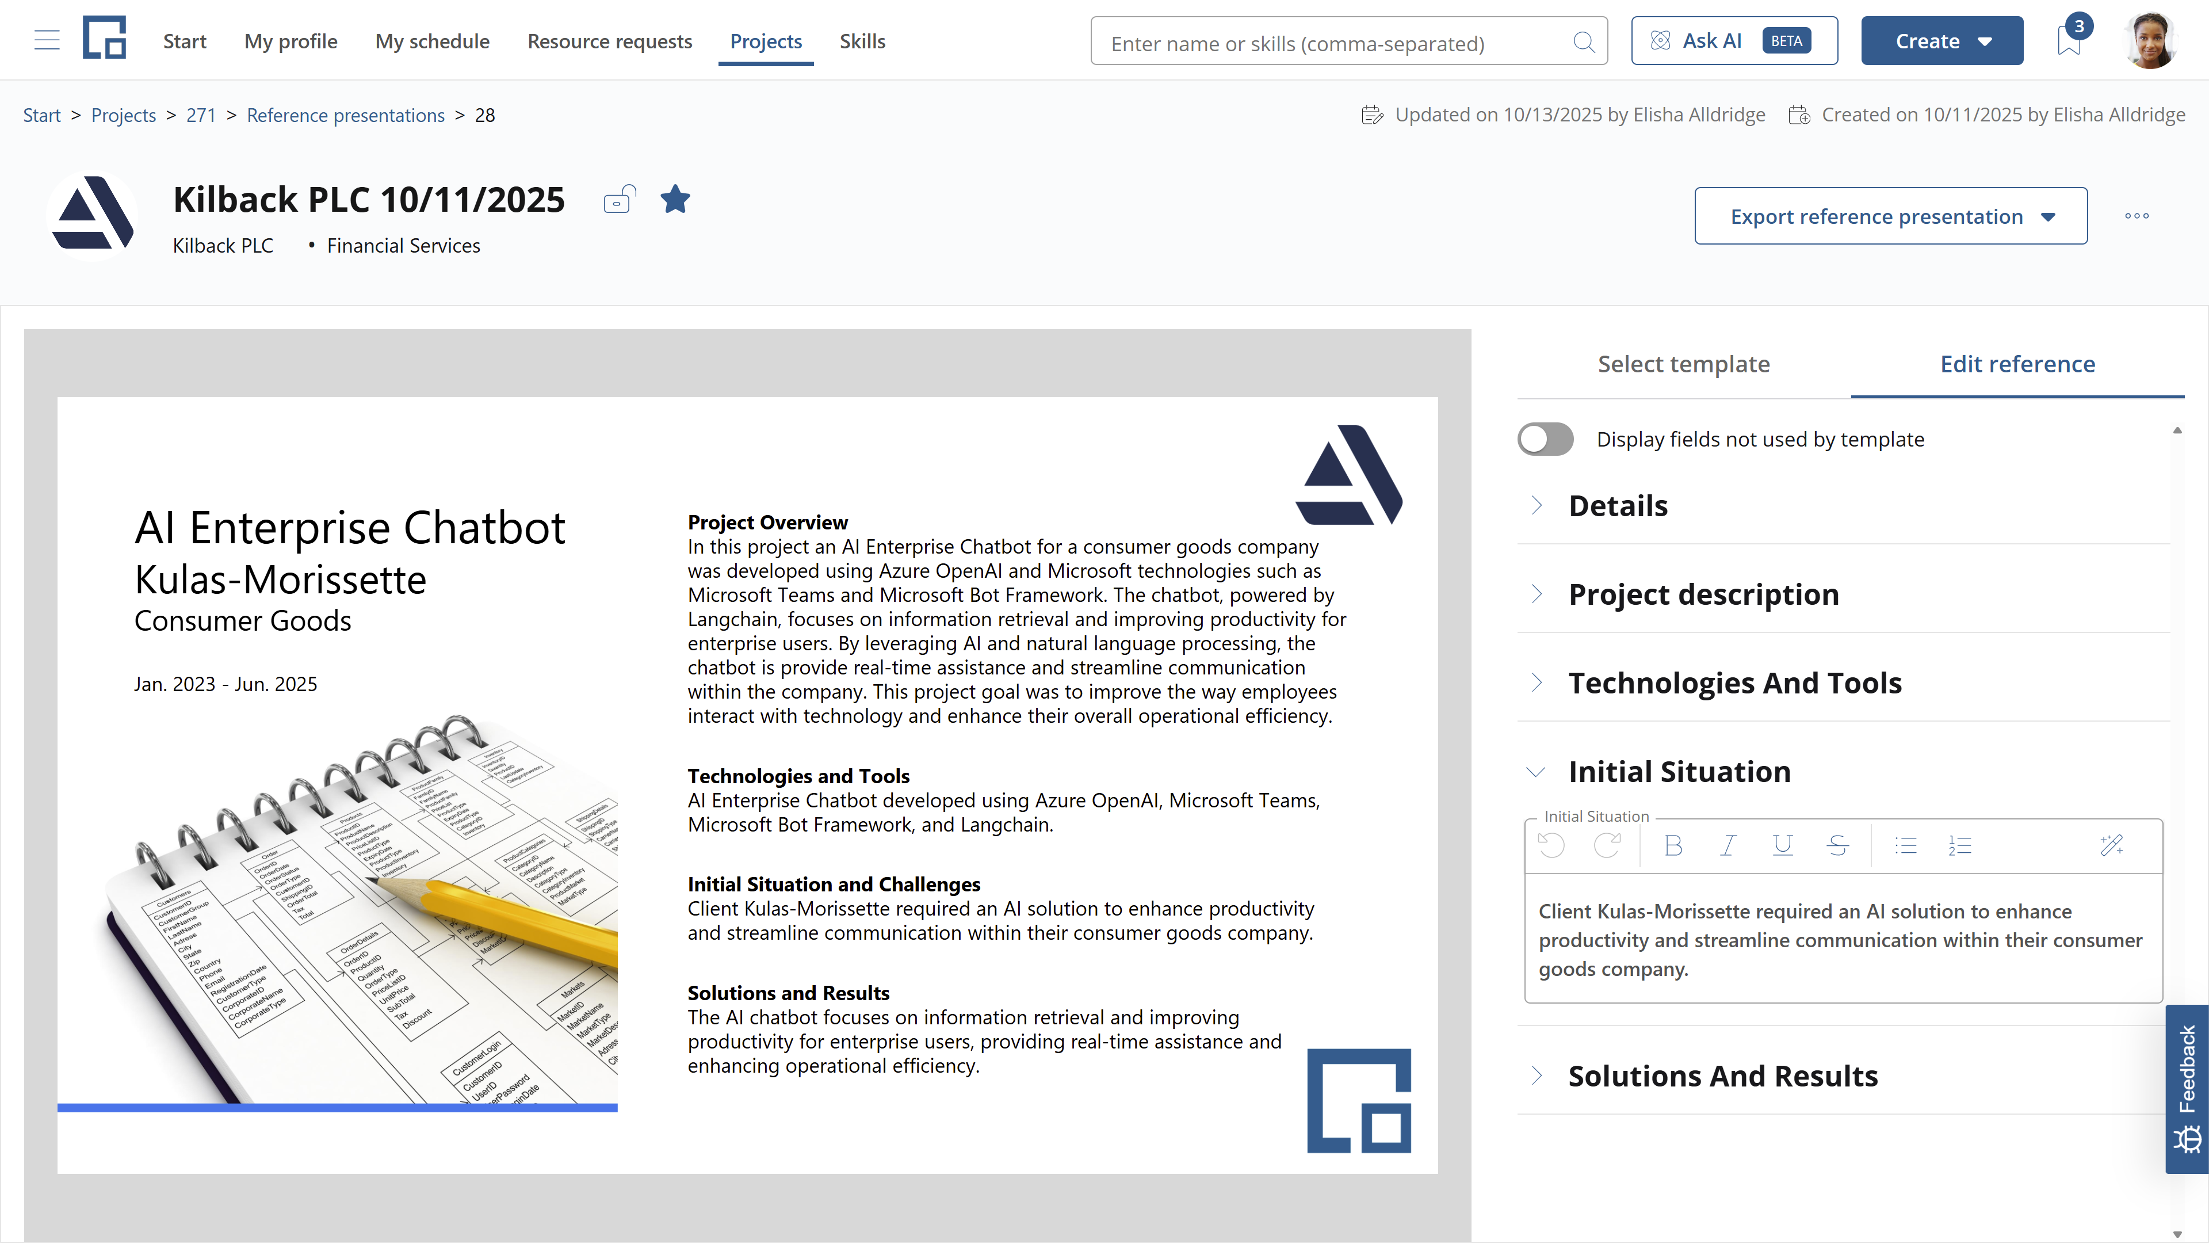
Task: Click the search magnifier icon
Action: tap(1583, 42)
